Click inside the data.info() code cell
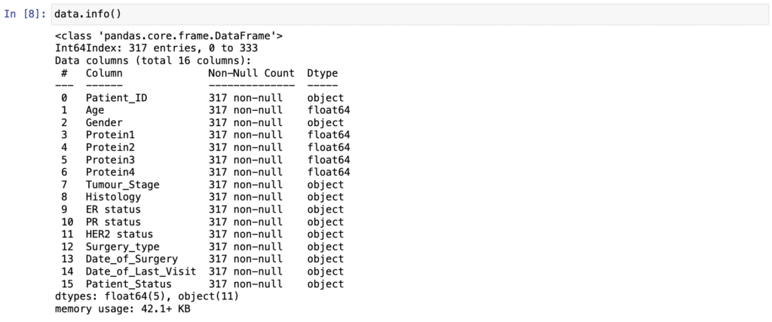This screenshot has width=772, height=322. tap(410, 14)
